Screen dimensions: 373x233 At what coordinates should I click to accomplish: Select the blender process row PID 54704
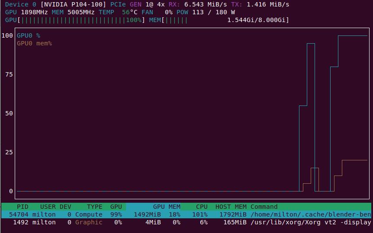186,214
